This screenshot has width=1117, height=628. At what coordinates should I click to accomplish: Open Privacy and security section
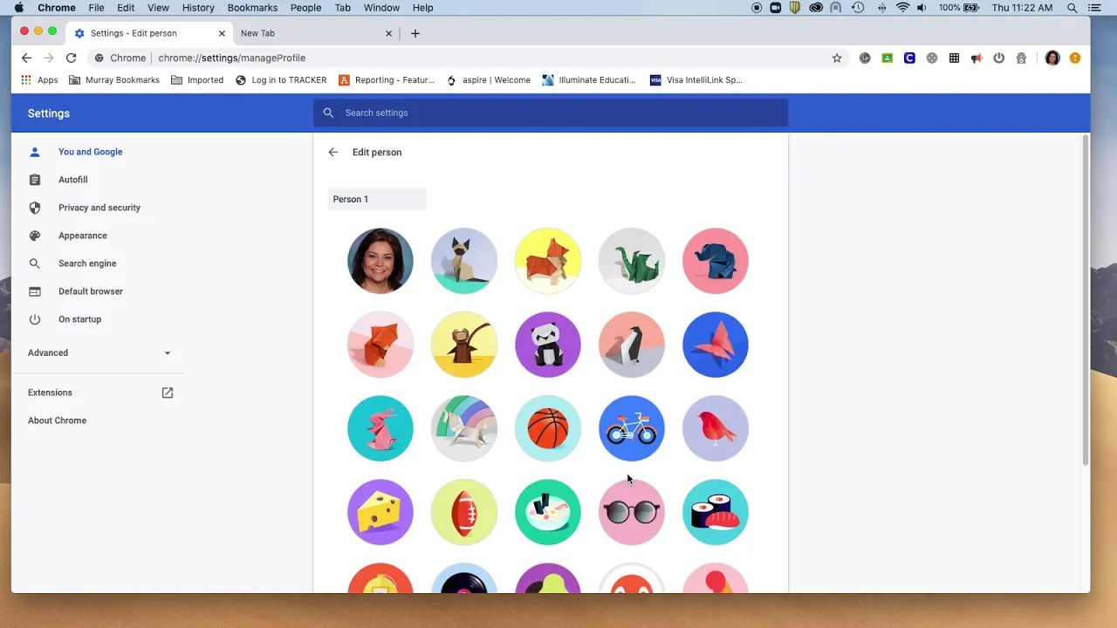pos(99,208)
